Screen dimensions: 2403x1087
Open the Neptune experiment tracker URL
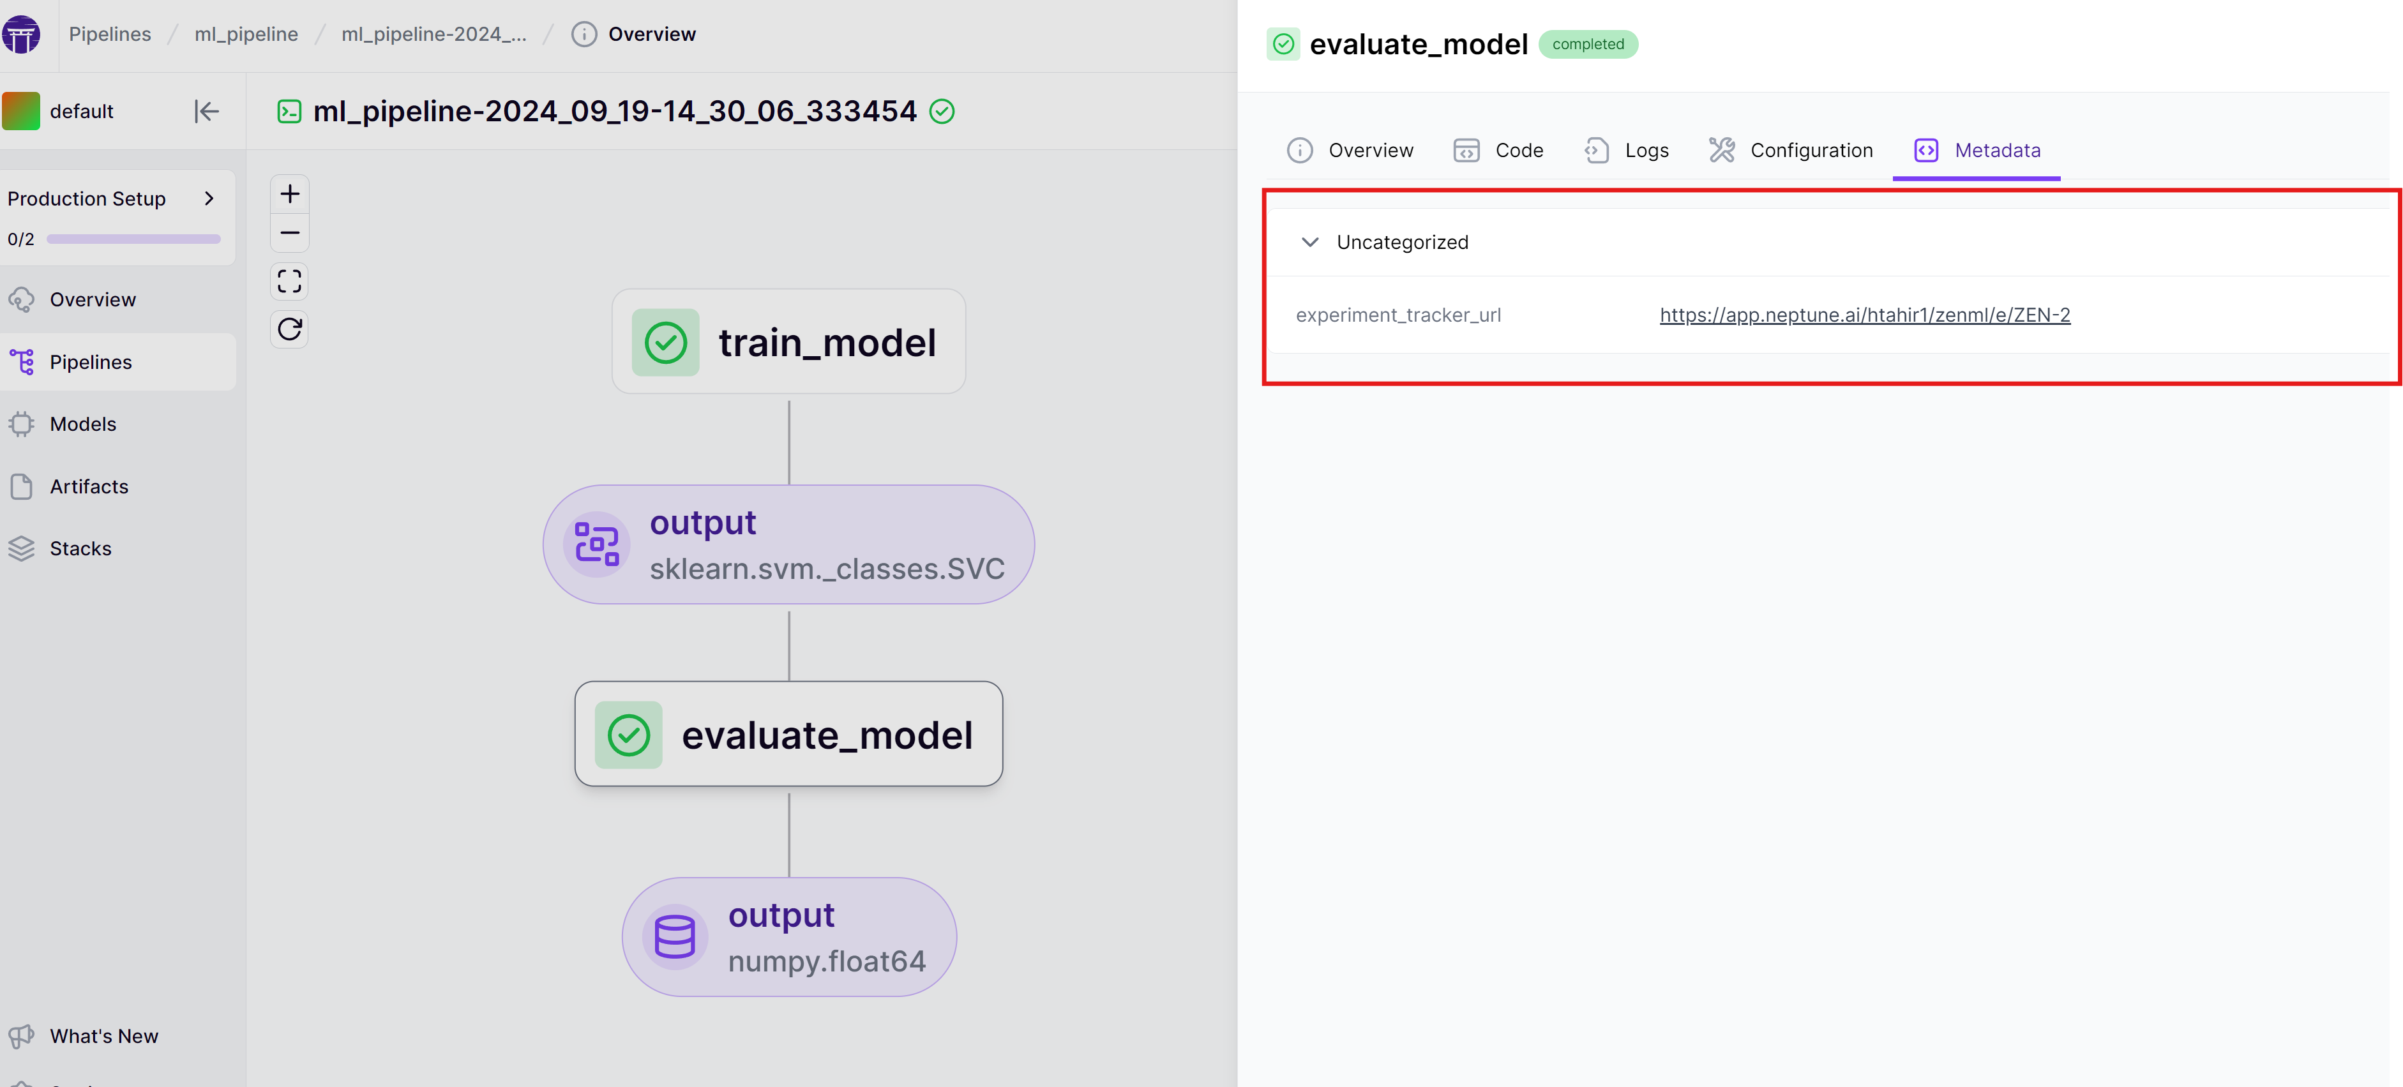click(x=1864, y=315)
